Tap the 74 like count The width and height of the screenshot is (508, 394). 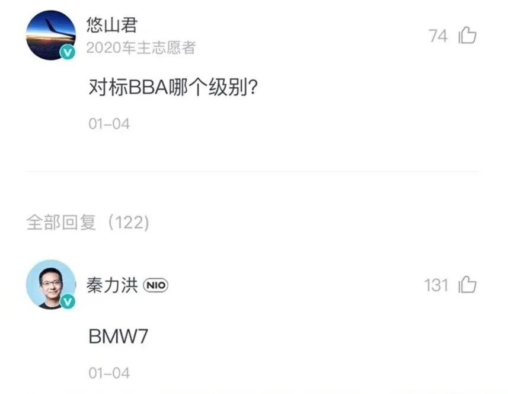[x=438, y=36]
